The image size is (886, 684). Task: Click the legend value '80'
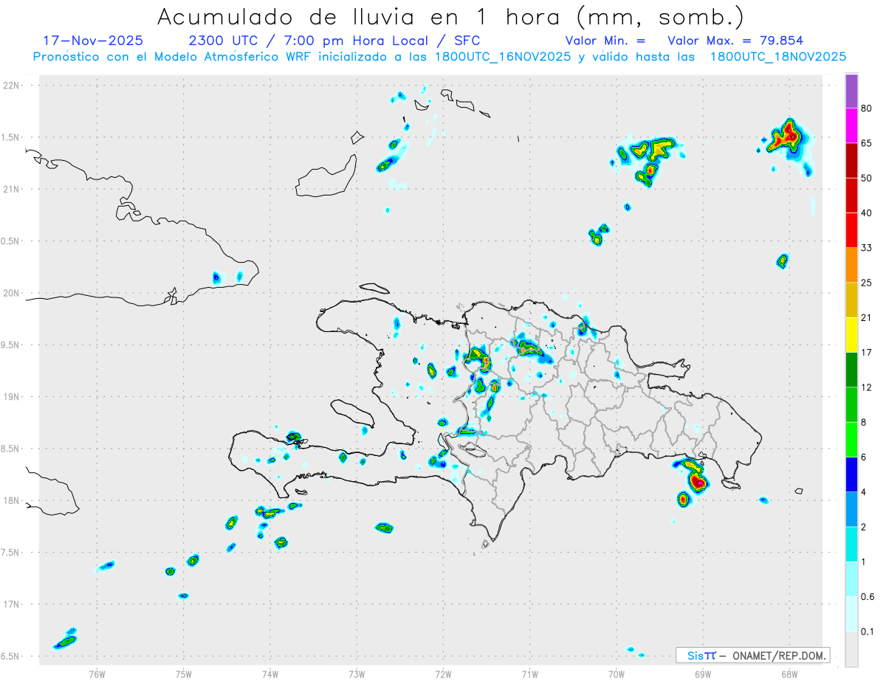point(867,108)
